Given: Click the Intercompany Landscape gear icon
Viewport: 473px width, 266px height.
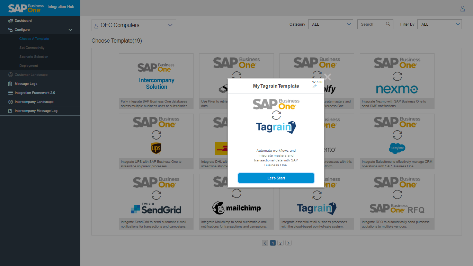Looking at the screenshot, I should tap(10, 102).
